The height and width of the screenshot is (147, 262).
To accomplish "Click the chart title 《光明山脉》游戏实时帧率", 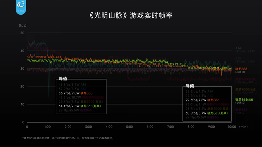I will (x=131, y=15).
